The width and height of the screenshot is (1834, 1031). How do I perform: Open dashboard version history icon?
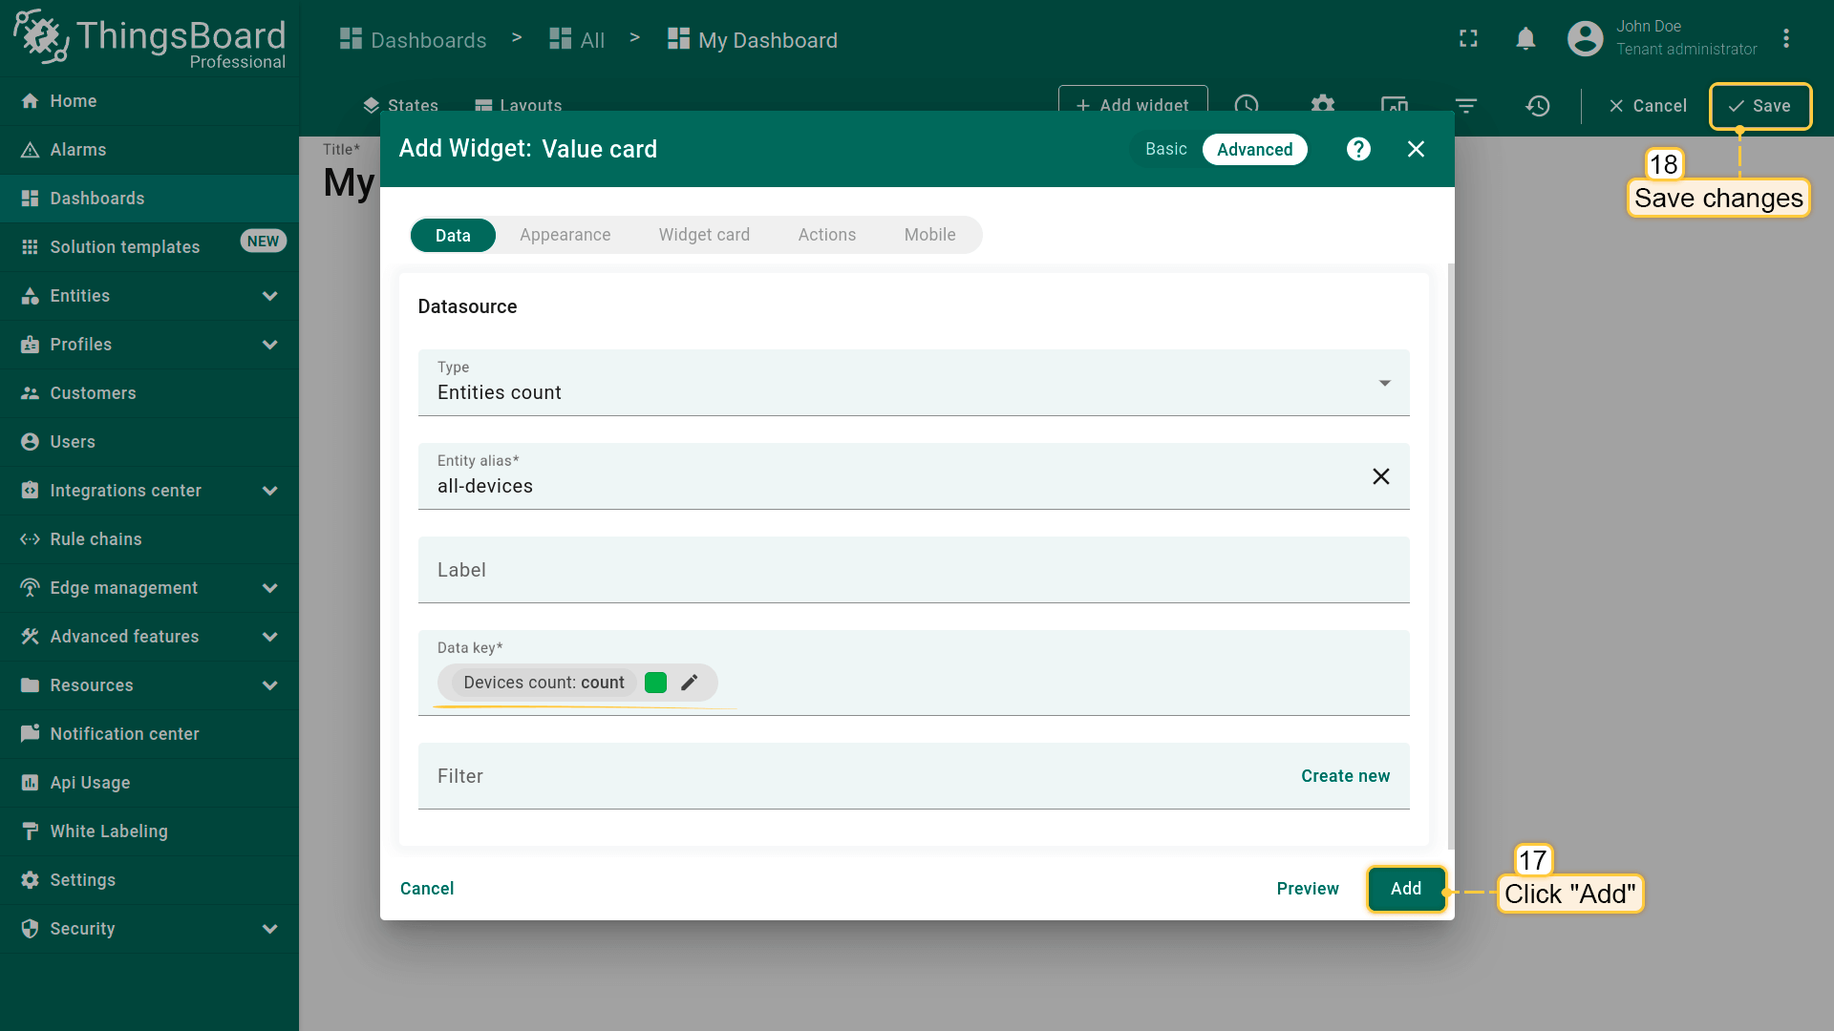1537,105
